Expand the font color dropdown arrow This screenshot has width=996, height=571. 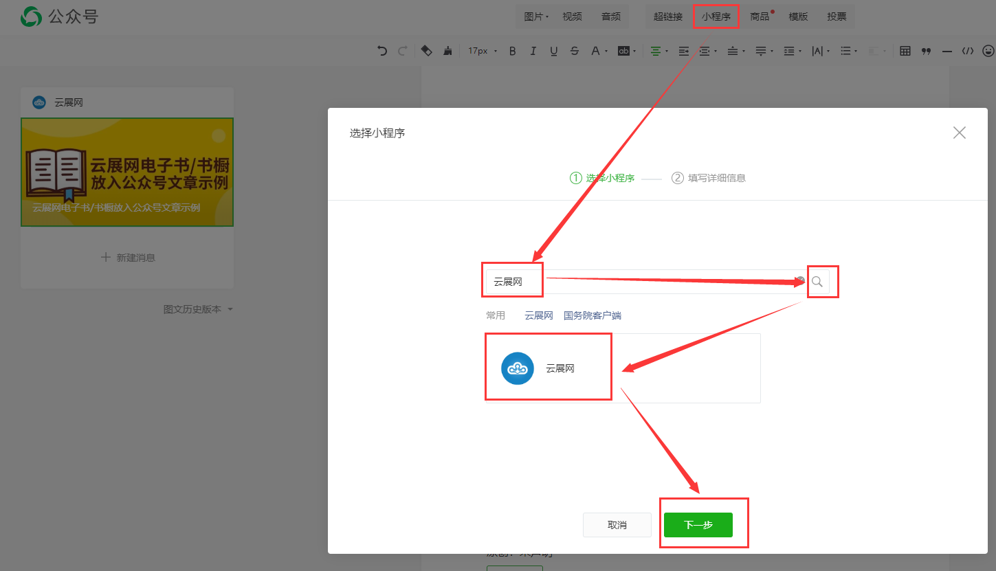606,52
